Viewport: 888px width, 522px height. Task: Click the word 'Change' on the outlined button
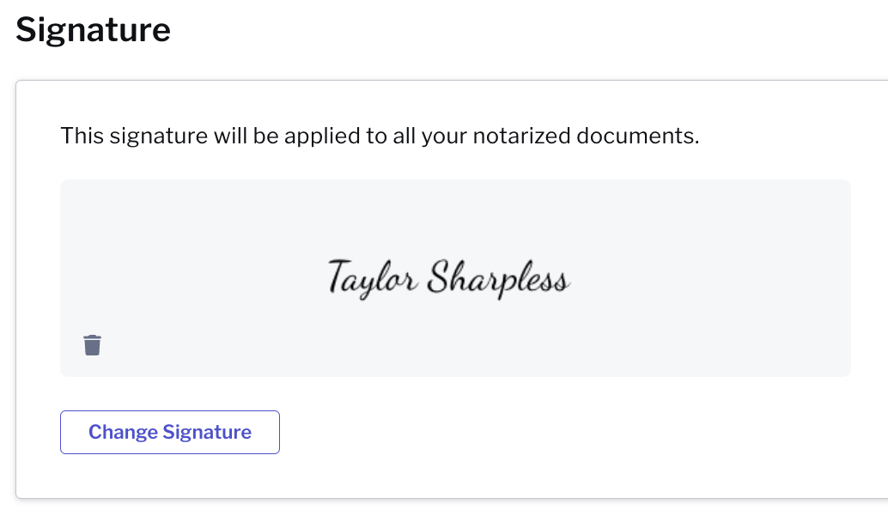(123, 432)
